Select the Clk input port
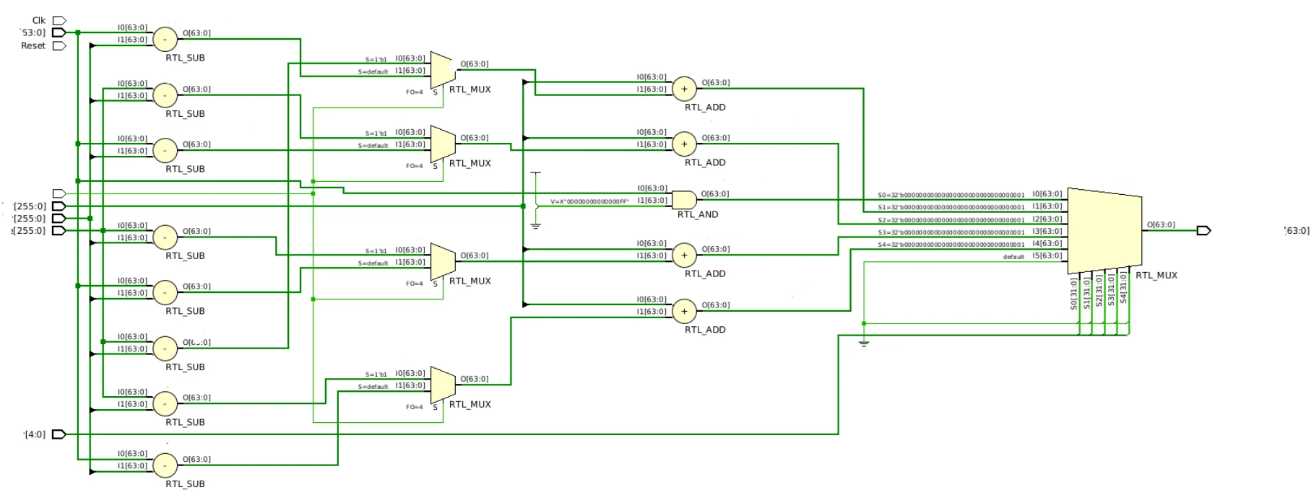 59,20
